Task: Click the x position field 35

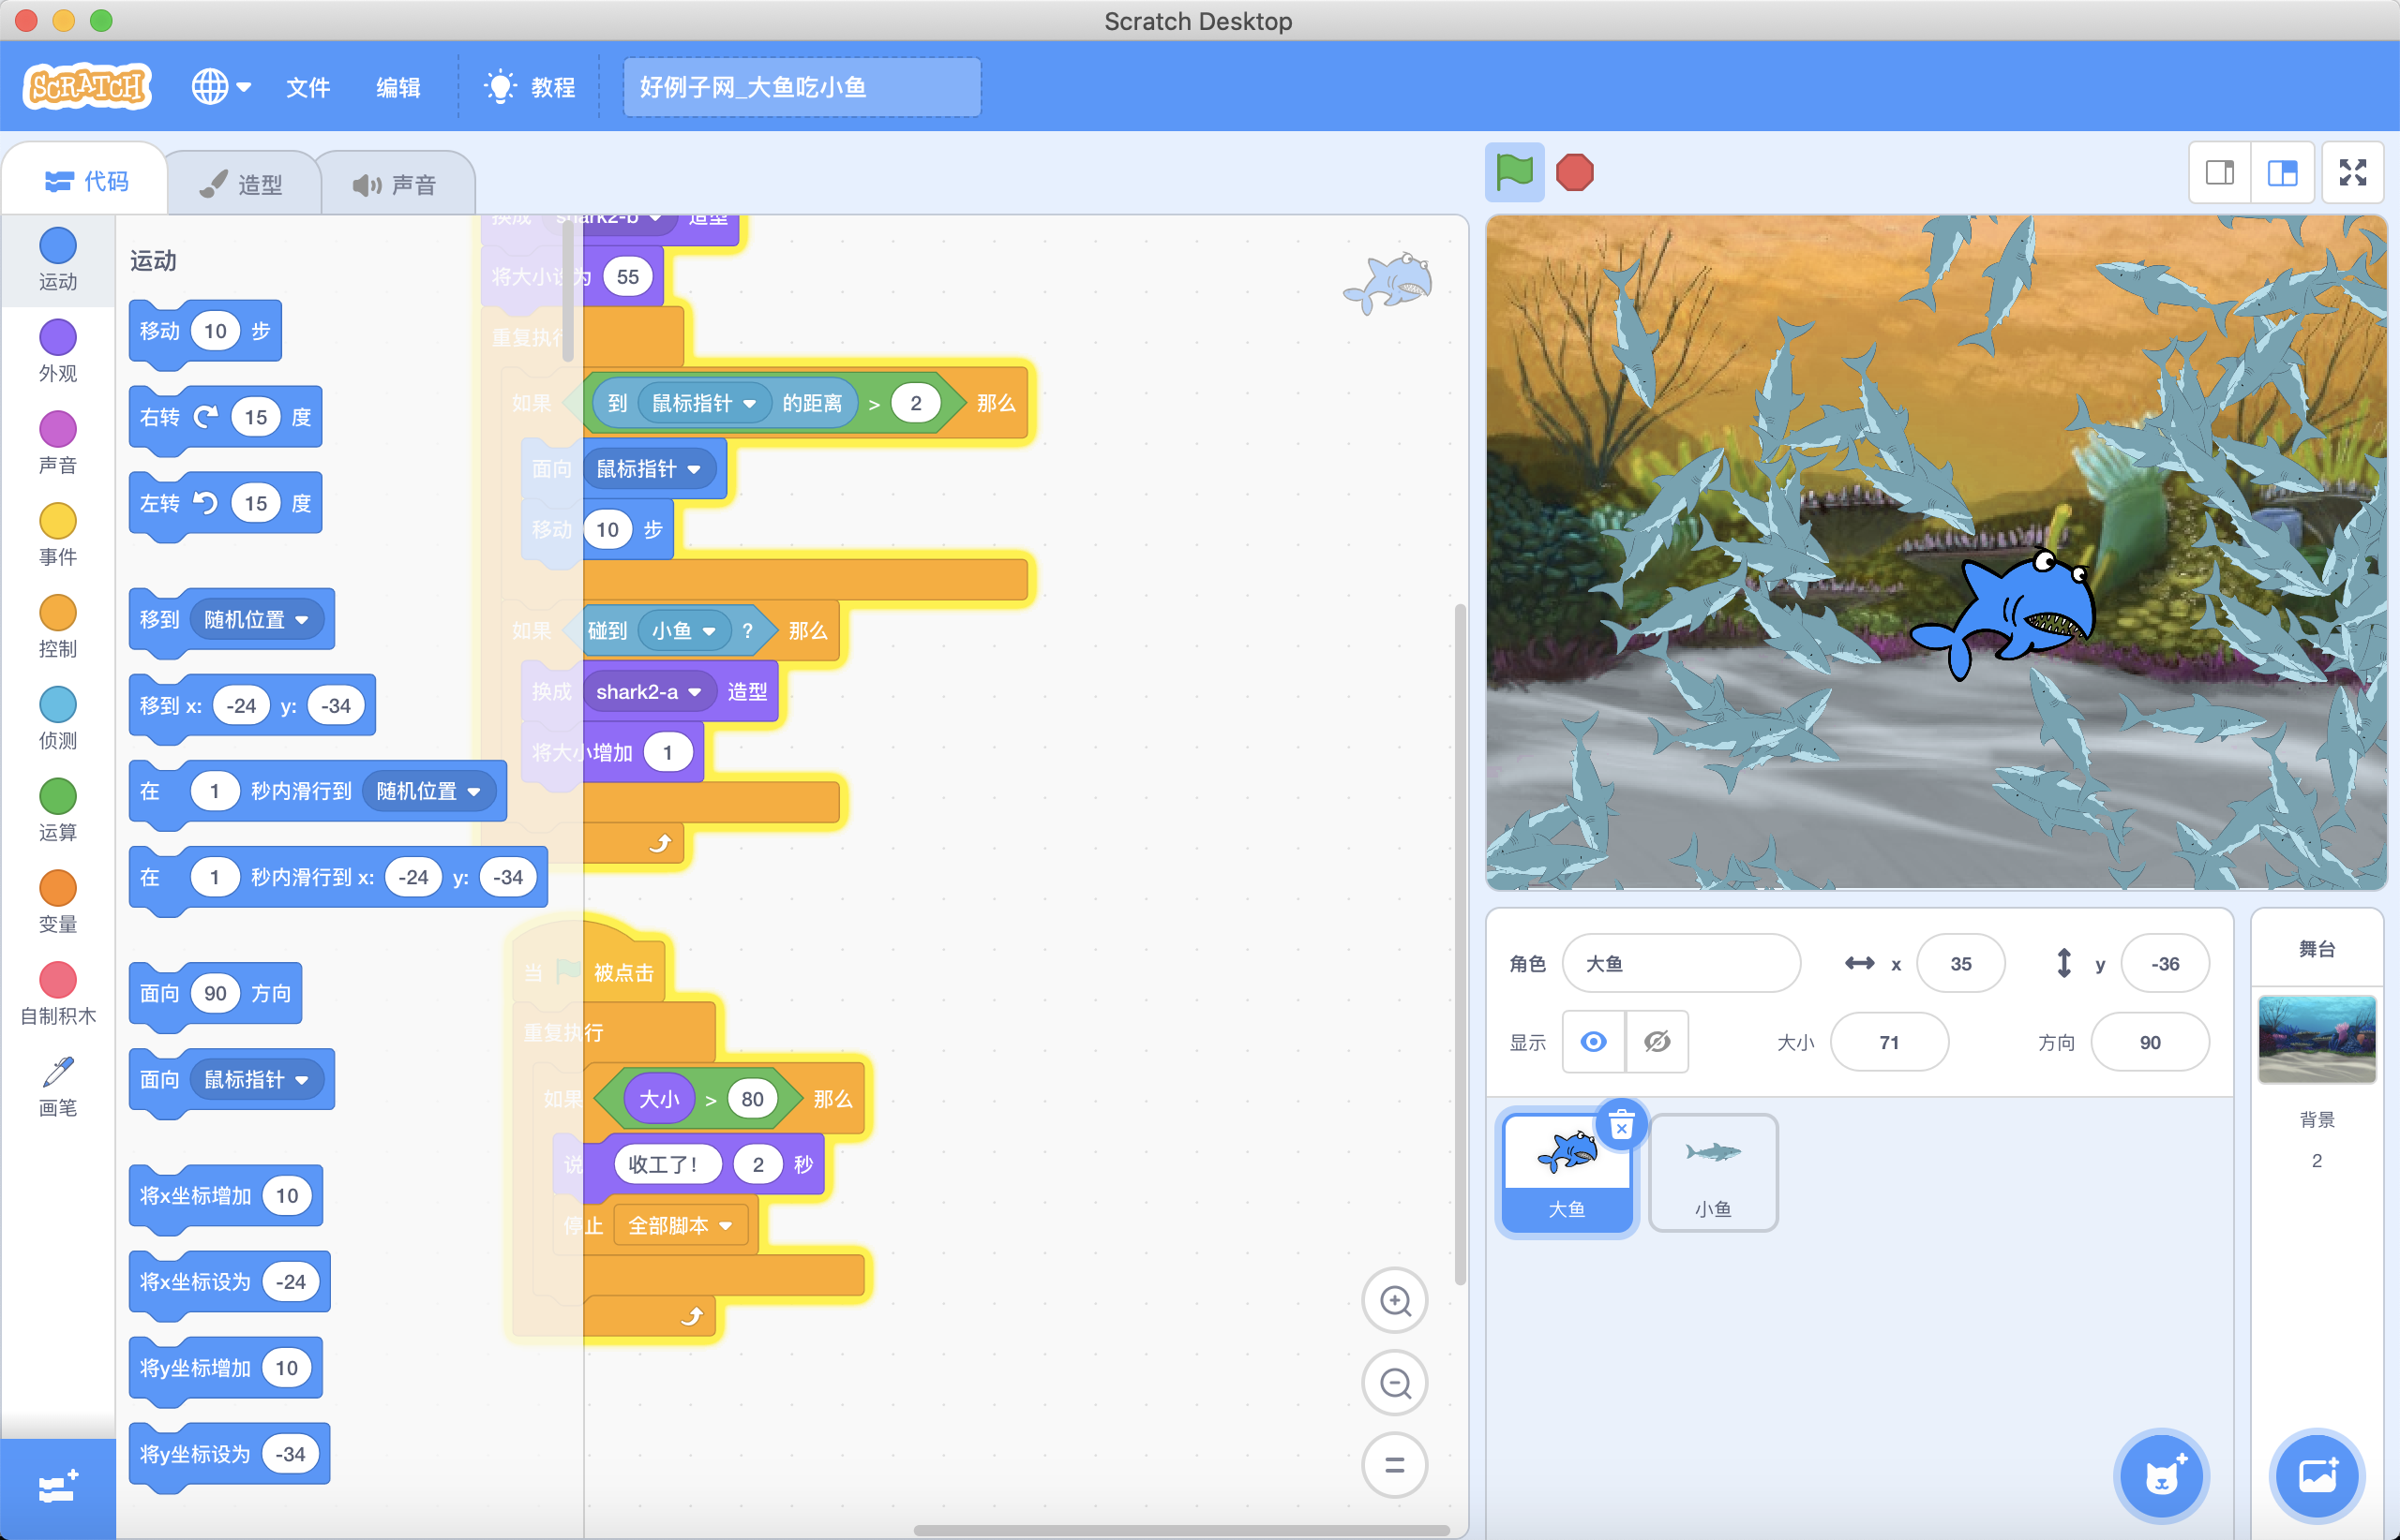Action: (x=1959, y=963)
